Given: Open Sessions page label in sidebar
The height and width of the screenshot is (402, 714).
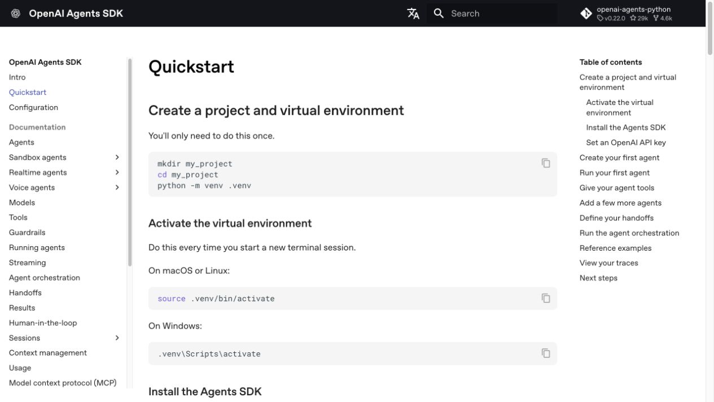Looking at the screenshot, I should [24, 338].
